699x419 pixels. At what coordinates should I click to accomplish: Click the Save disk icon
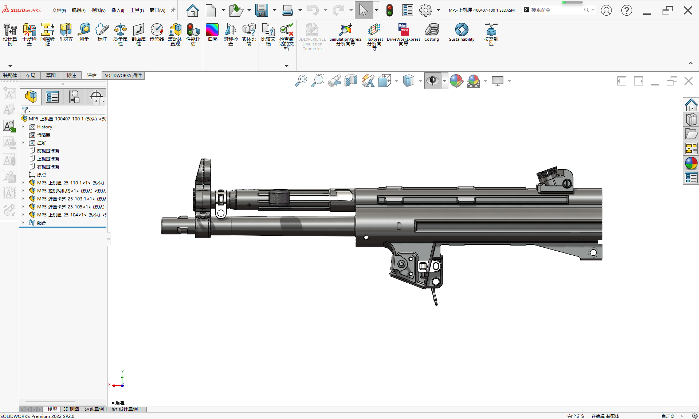(x=262, y=10)
